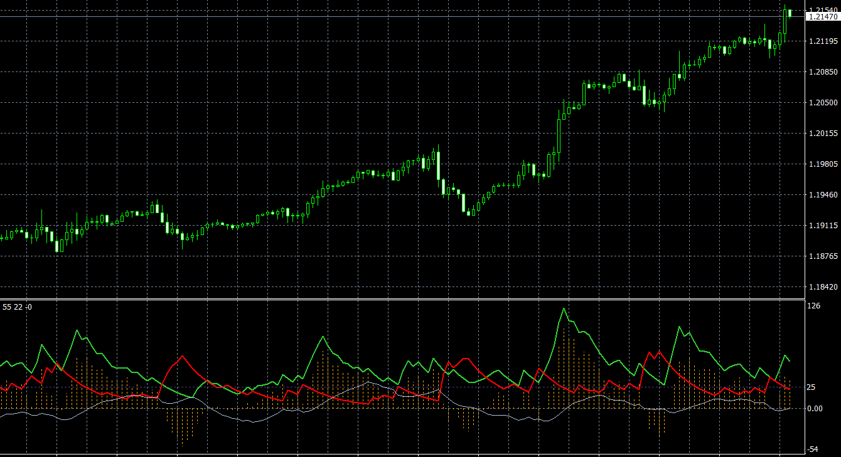Select the indicator scale maximum 126
The width and height of the screenshot is (841, 457).
pyautogui.click(x=813, y=306)
